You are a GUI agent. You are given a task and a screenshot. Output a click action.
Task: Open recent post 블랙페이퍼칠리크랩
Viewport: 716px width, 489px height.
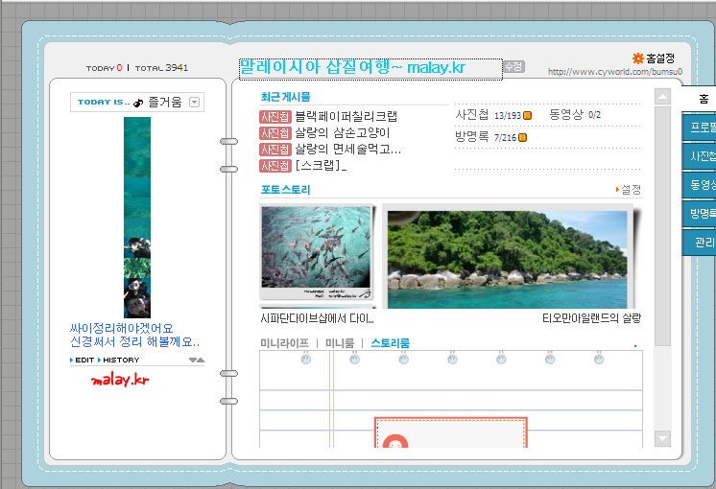pos(346,117)
